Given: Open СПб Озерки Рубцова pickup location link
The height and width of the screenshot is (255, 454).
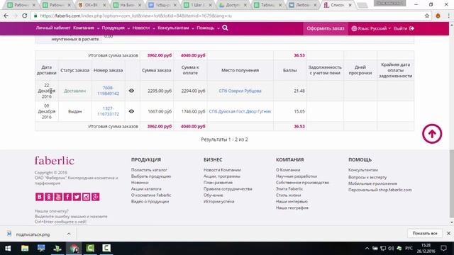Looking at the screenshot, I should click(x=240, y=91).
